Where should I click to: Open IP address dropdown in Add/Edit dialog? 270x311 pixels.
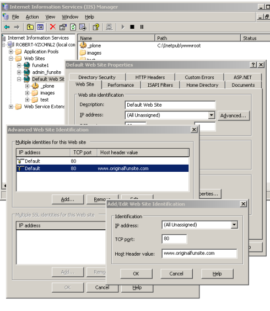coord(234,225)
